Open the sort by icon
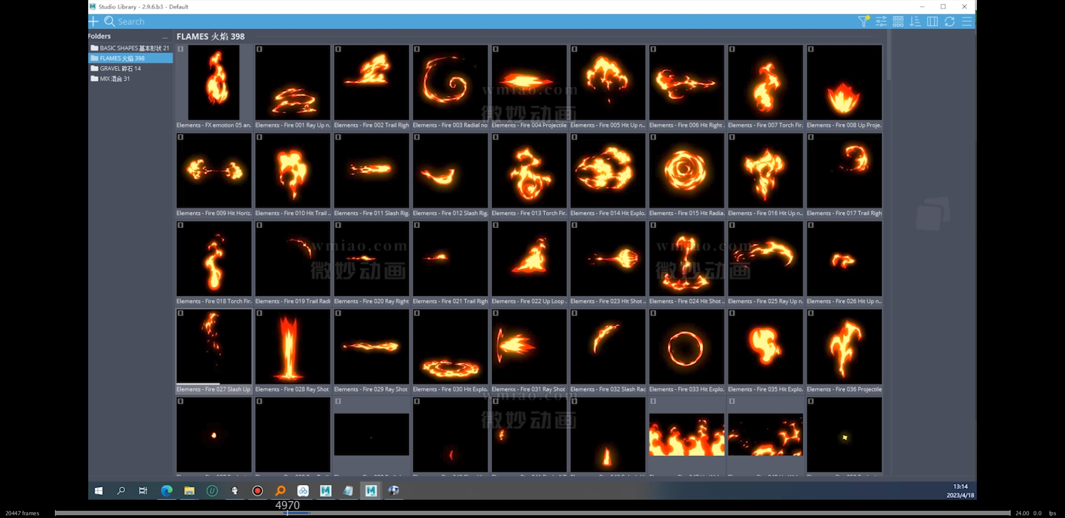This screenshot has height=518, width=1065. 915,21
